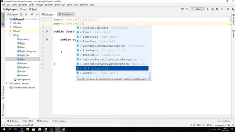Open the Ant Build side panel
Screen dimensions: 235x132
point(234,19)
